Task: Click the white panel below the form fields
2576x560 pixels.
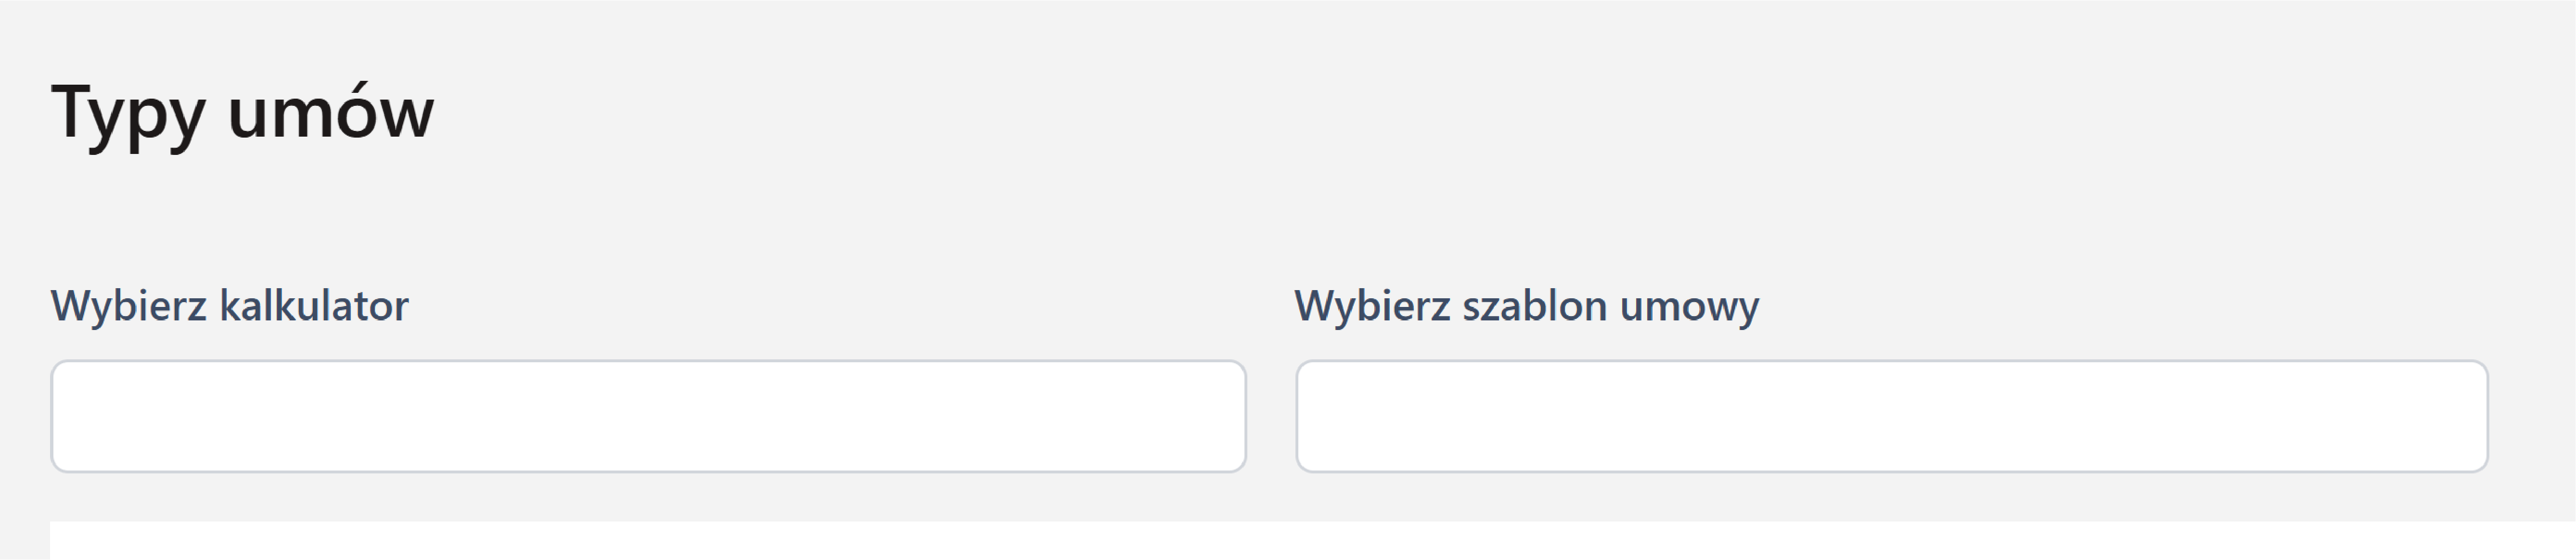Action: [1300, 541]
